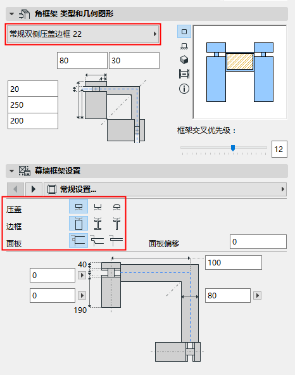Select the first 面板 panel connection type
The width and height of the screenshot is (295, 375).
tap(78, 240)
